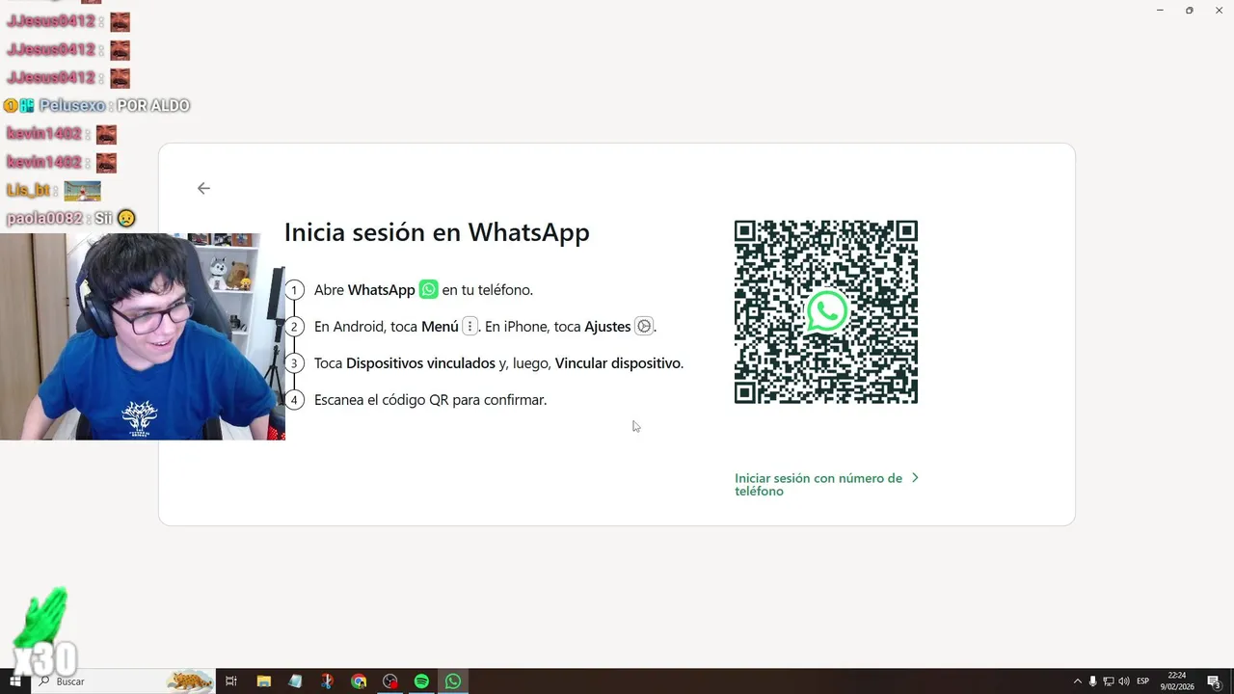Image resolution: width=1234 pixels, height=694 pixels.
Task: Click the WhatsApp QR code
Action: pyautogui.click(x=826, y=311)
